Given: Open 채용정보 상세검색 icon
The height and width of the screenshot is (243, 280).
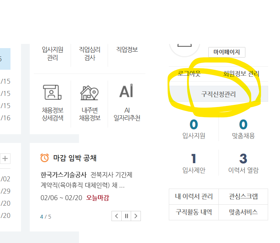Looking at the screenshot, I should pos(52,92).
